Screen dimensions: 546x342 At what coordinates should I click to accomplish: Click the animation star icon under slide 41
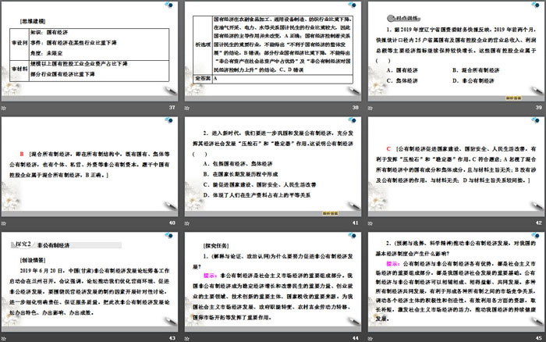(188, 223)
